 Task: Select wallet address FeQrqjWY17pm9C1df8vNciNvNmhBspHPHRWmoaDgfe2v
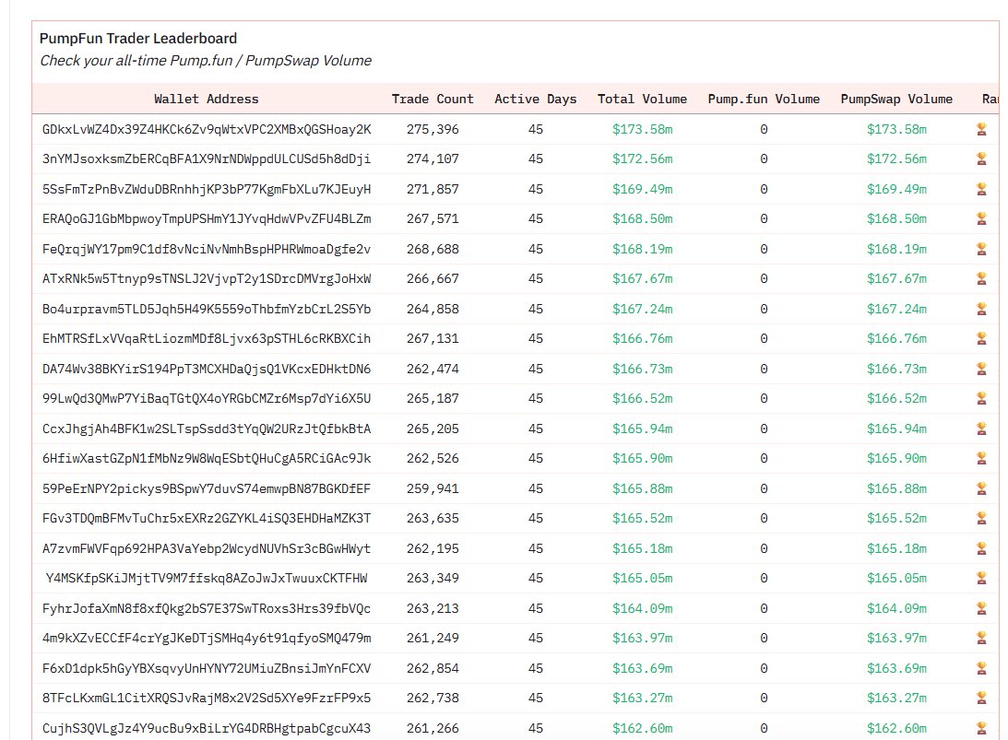click(x=207, y=249)
